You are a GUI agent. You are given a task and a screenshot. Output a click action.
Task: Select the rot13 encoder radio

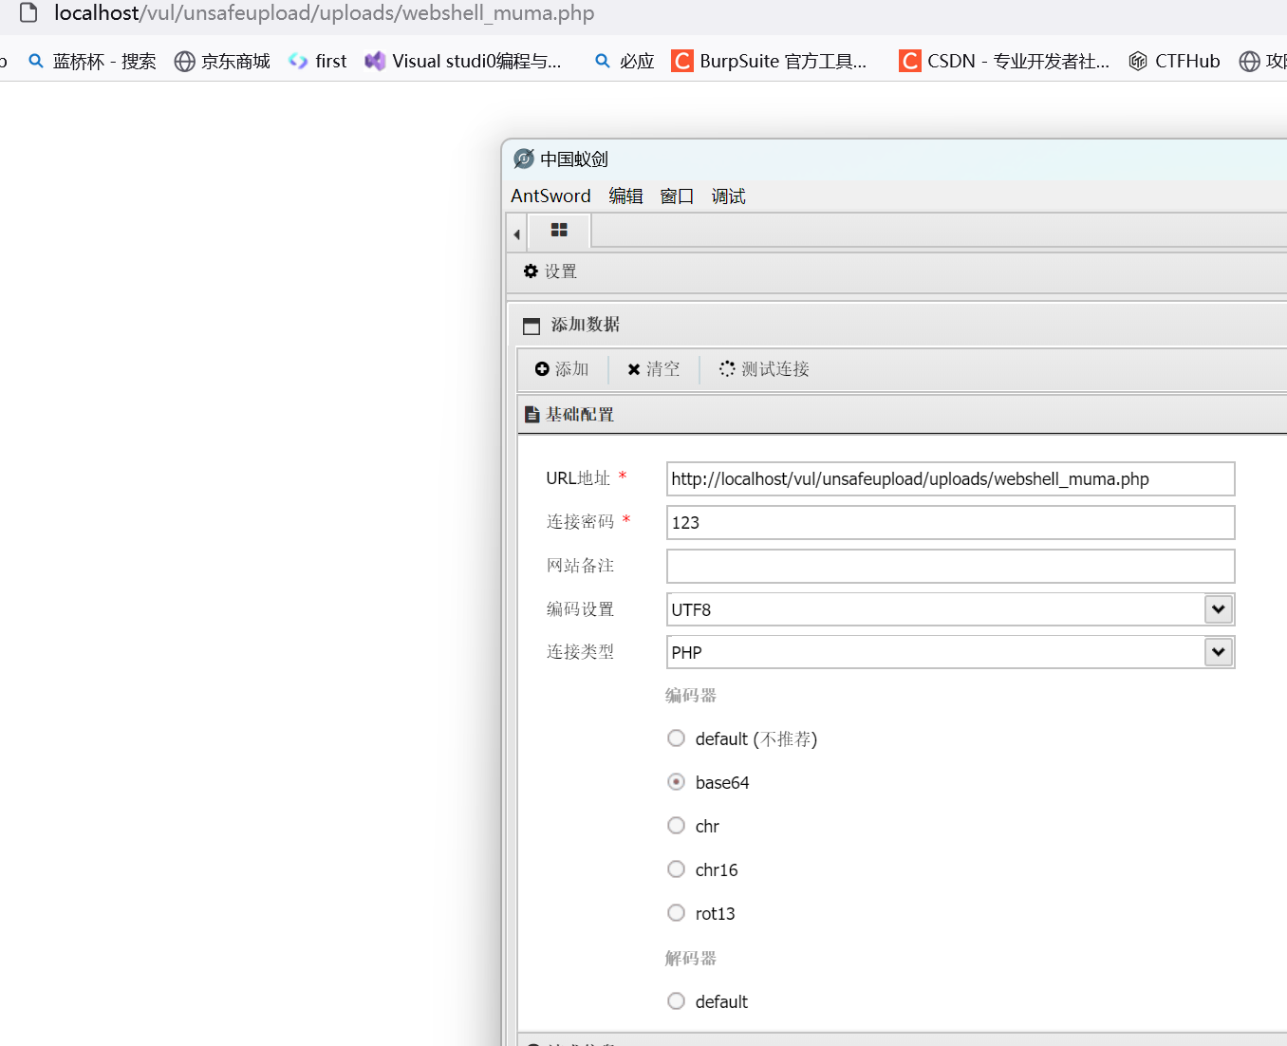click(676, 913)
